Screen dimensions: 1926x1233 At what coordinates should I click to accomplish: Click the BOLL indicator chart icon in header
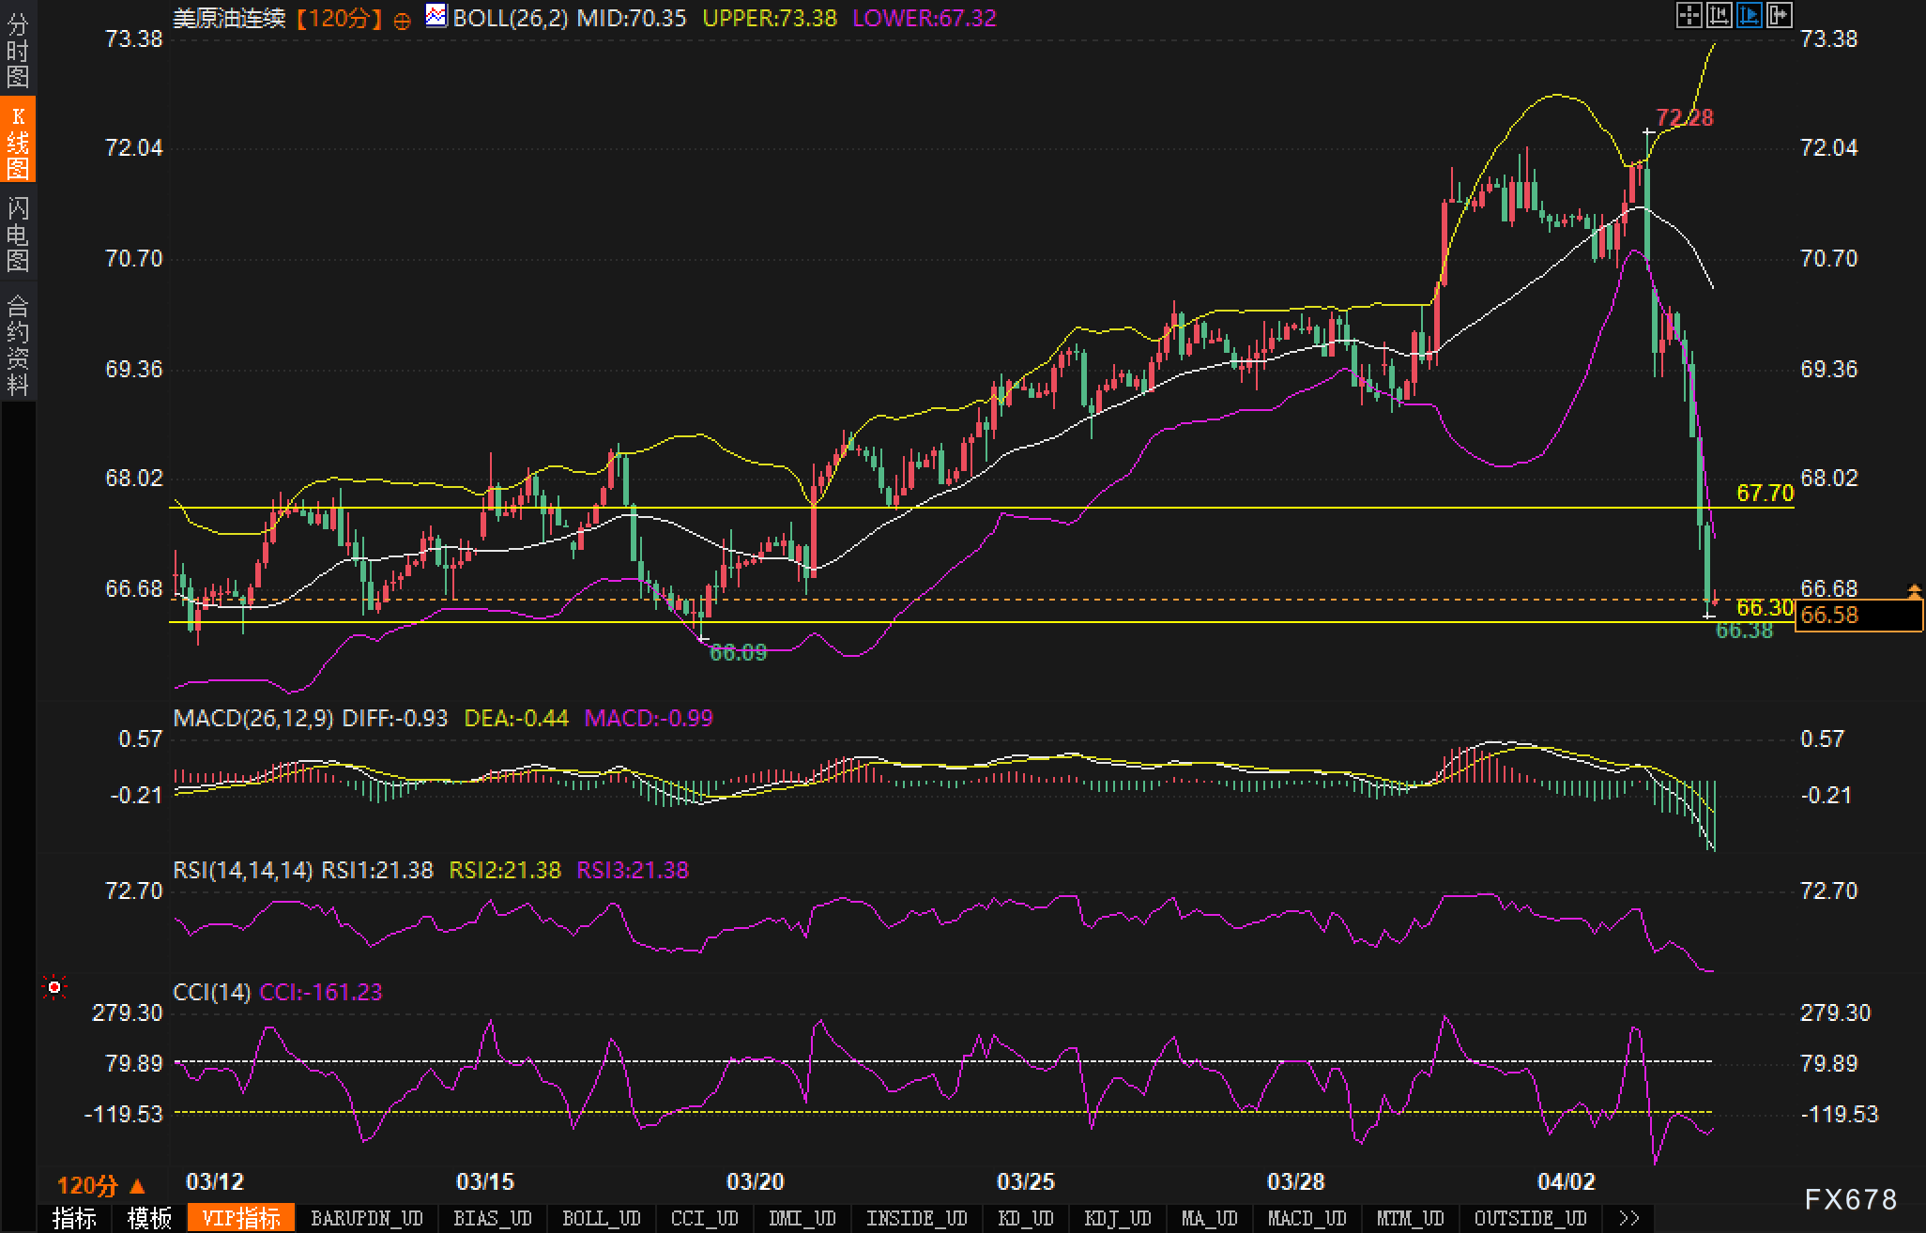pyautogui.click(x=436, y=16)
